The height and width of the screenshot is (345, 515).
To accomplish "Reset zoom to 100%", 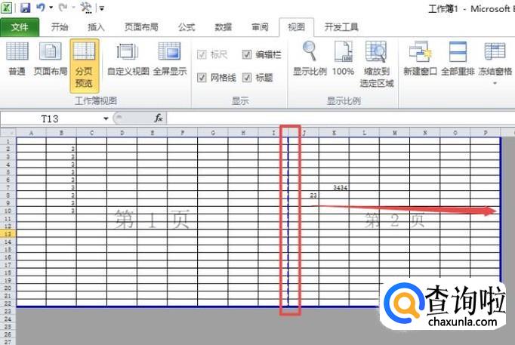I will (x=344, y=59).
